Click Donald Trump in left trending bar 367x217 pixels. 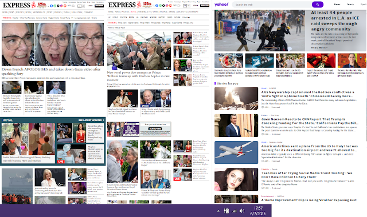65,18
